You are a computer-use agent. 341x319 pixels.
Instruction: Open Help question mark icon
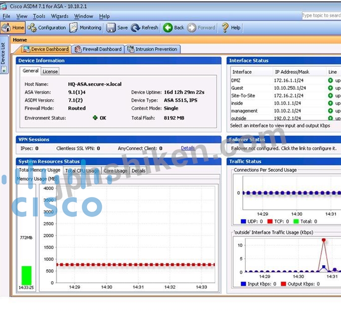point(225,28)
